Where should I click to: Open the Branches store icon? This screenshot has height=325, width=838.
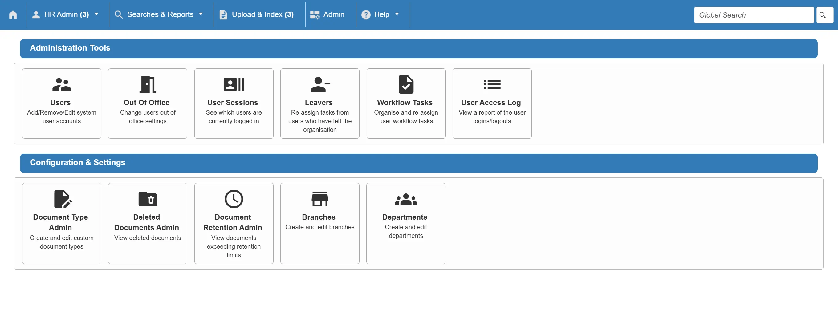click(x=320, y=199)
